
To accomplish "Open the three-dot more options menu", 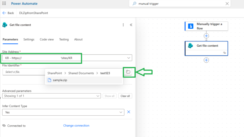I will [x=123, y=25].
